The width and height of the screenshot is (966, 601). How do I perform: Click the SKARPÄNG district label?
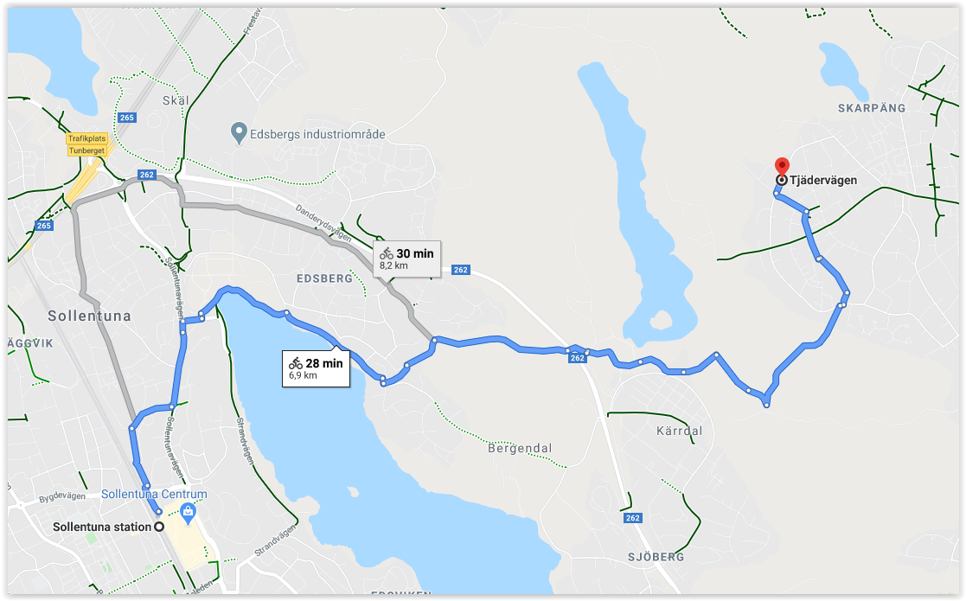pyautogui.click(x=872, y=108)
